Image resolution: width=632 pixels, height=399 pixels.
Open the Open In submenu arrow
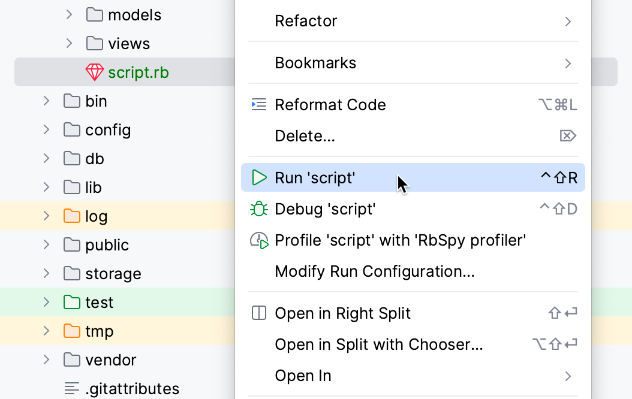(x=568, y=376)
